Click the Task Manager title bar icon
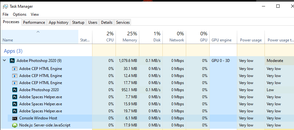The height and width of the screenshot is (130, 294). coord(5,6)
